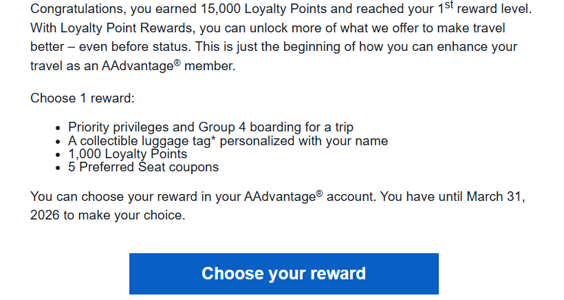Image resolution: width=564 pixels, height=300 pixels.
Task: Click the bullet before Priority privileges
Action: (x=58, y=128)
